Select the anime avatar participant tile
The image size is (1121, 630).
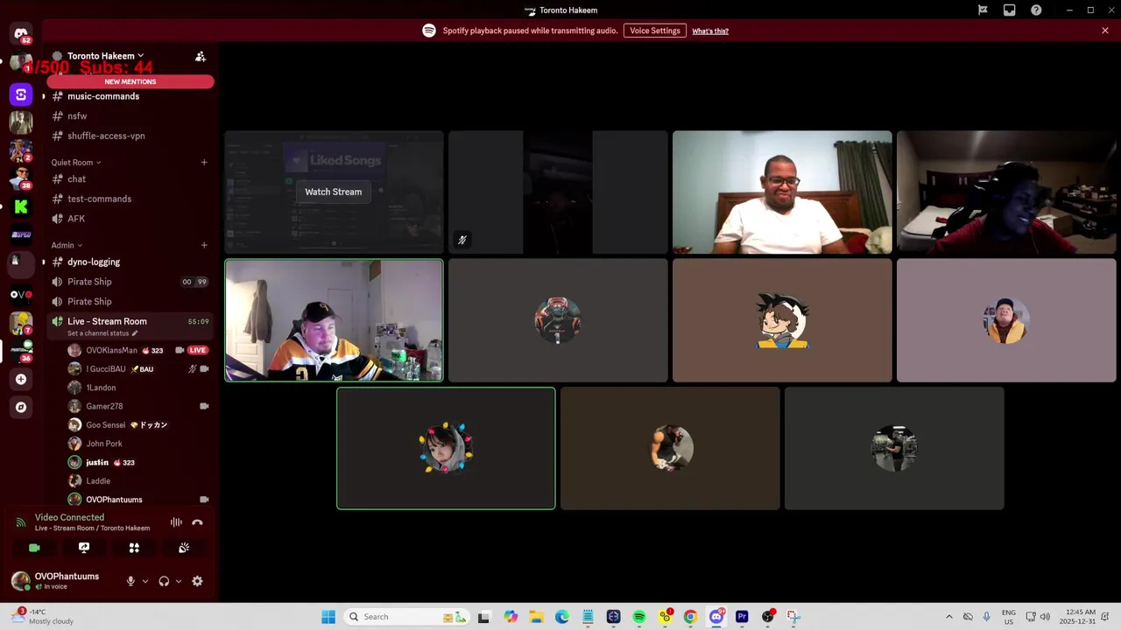[x=782, y=320]
